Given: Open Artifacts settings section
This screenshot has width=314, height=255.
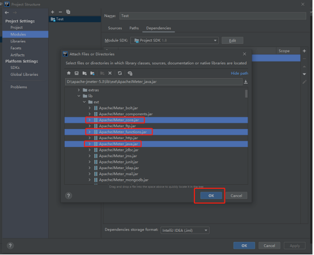Looking at the screenshot, I should click(x=18, y=55).
